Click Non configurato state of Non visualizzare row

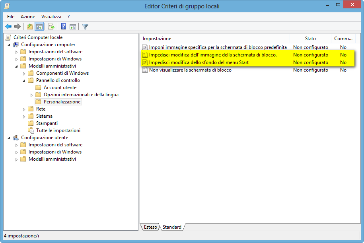coord(311,70)
